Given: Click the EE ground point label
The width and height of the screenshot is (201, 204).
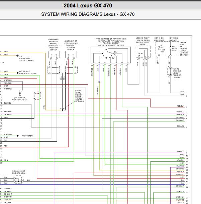Looking at the screenshot, I should (x=20, y=96).
